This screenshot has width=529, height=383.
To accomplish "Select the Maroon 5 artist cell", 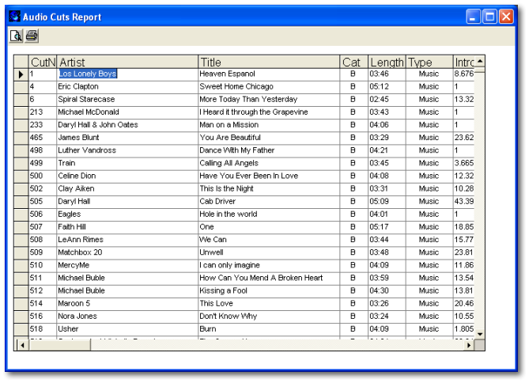I will (x=127, y=304).
